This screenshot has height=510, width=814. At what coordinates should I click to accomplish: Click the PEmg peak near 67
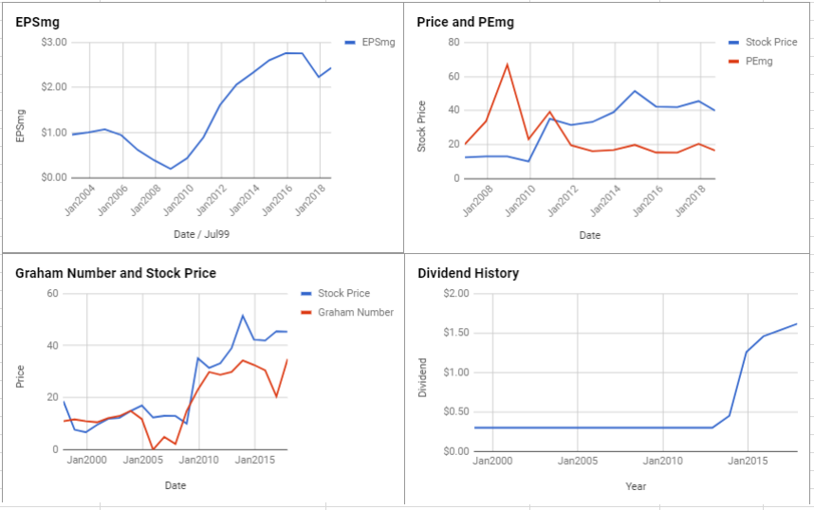tap(508, 64)
